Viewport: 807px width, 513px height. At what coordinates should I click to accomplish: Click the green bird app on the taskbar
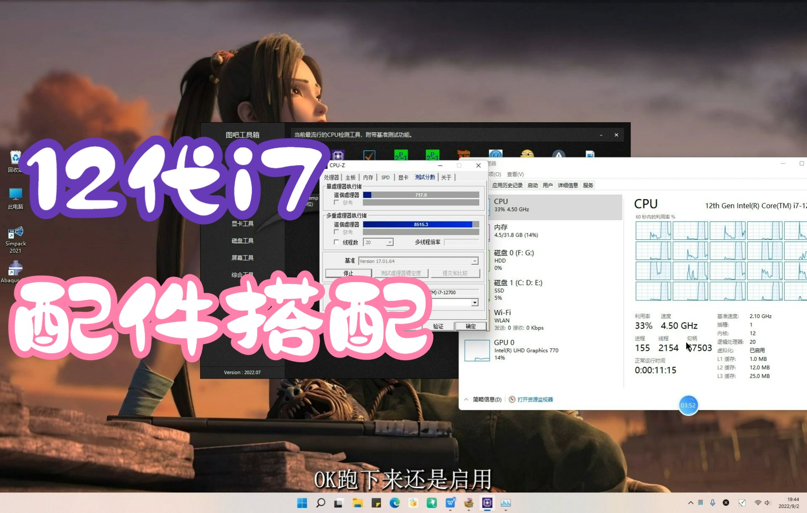click(x=432, y=503)
